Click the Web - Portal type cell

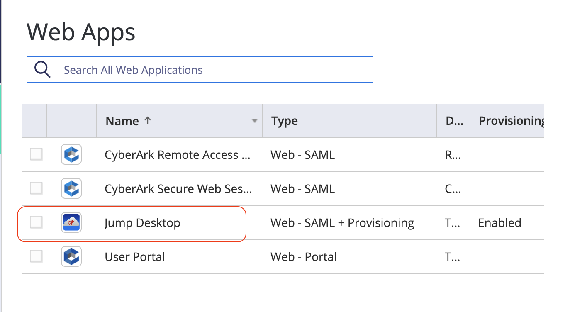pyautogui.click(x=304, y=257)
